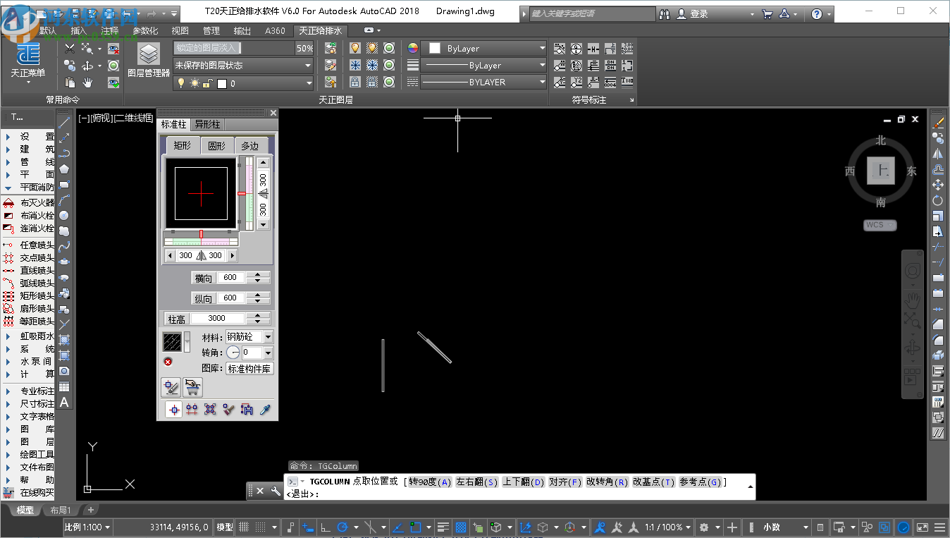Viewport: 950px width, 538px height.
Task: Open the 材料 钢筋砼 dropdown
Action: (249, 337)
